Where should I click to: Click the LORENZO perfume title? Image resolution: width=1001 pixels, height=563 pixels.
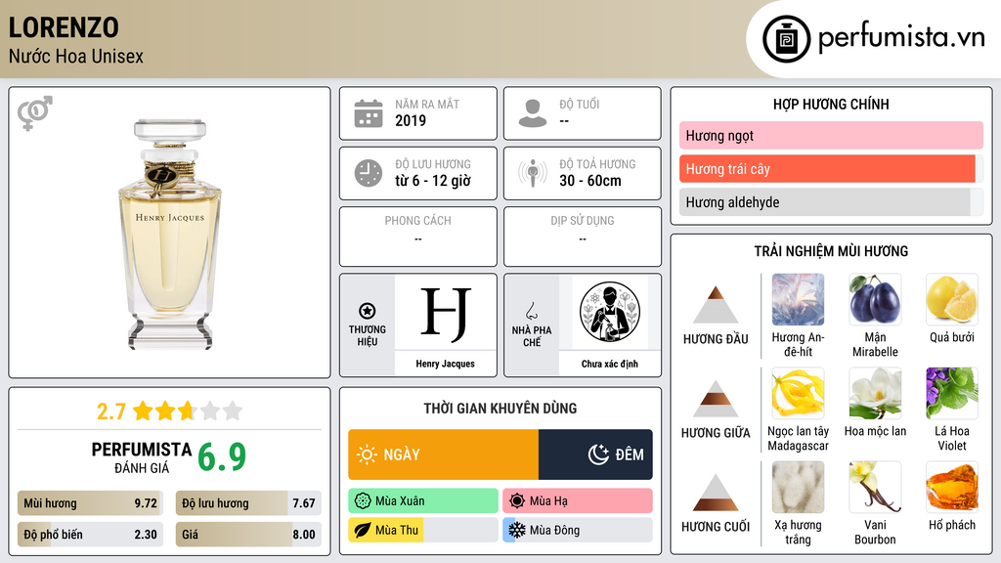(x=64, y=27)
